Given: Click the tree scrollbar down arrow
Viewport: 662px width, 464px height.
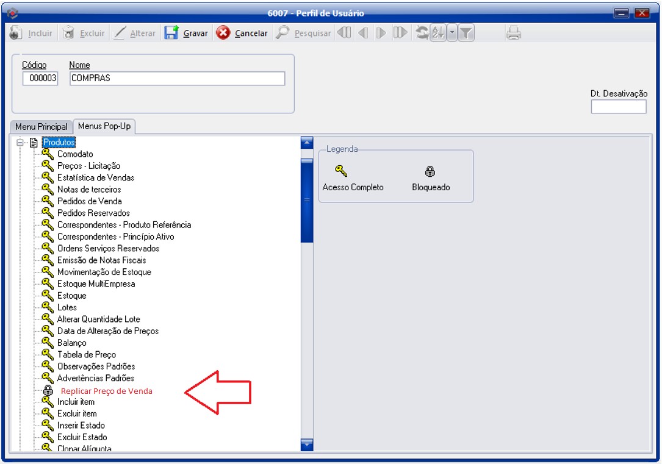Looking at the screenshot, I should click(307, 444).
